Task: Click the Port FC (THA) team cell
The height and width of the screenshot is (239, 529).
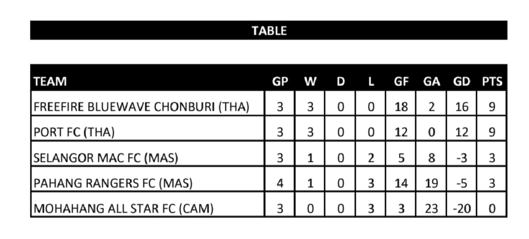Action: (x=74, y=132)
